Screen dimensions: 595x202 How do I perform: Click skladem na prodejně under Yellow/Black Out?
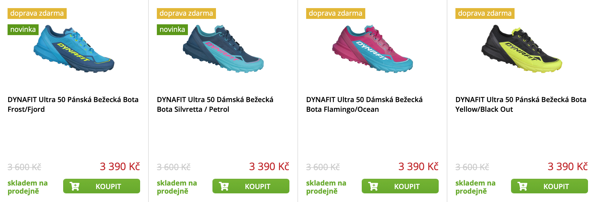coord(475,187)
